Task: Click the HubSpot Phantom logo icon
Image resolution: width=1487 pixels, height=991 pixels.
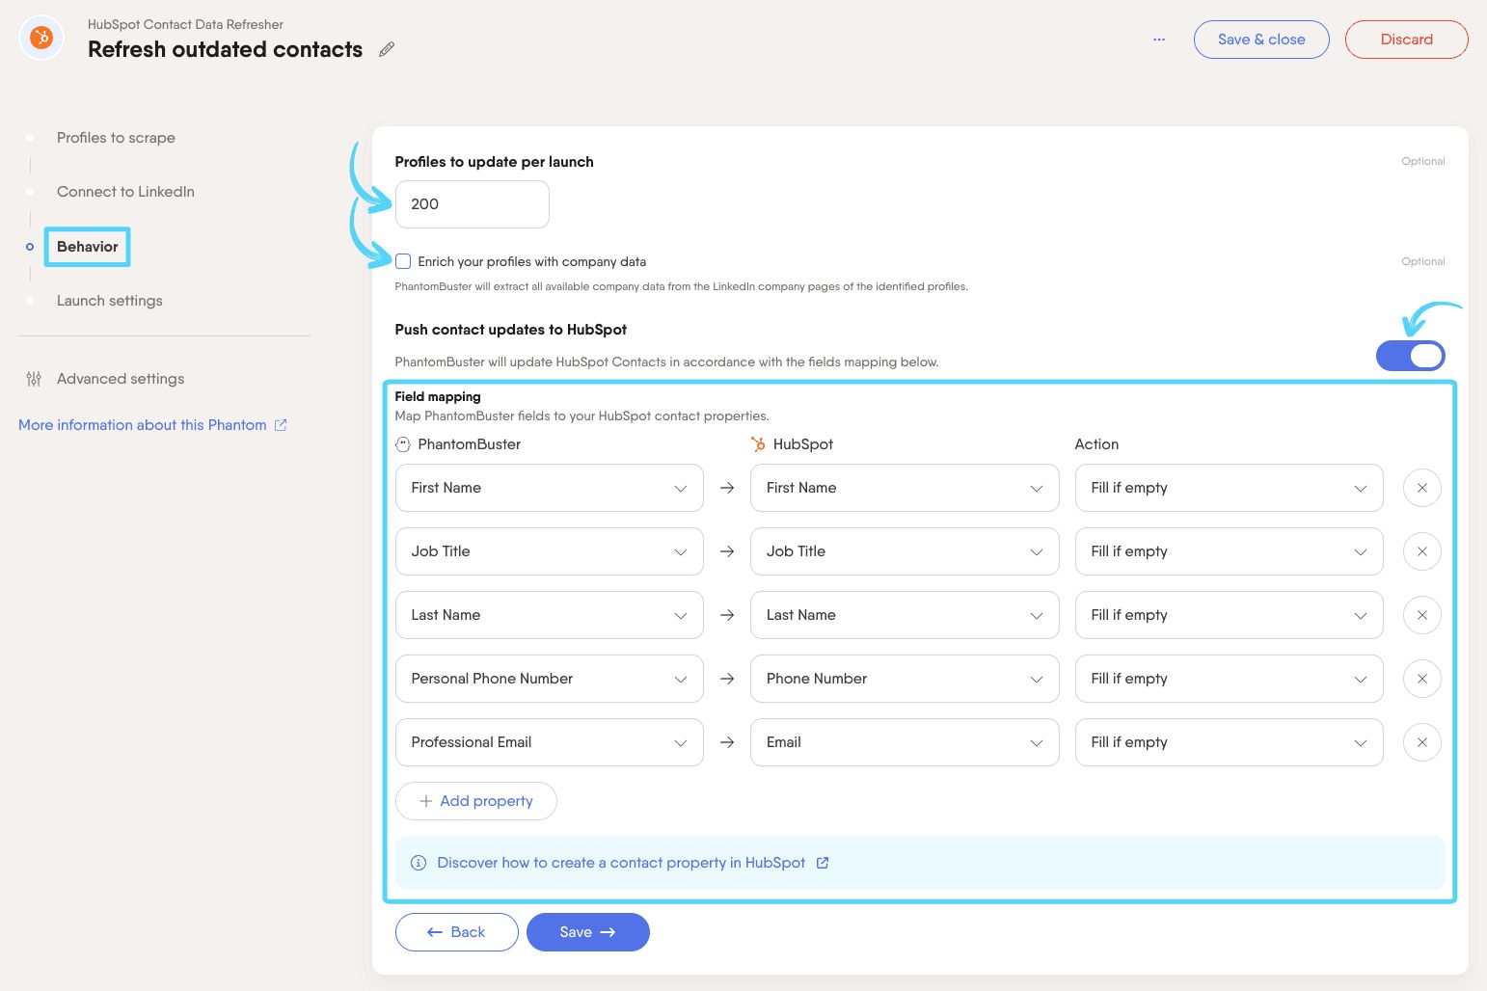Action: (x=41, y=38)
